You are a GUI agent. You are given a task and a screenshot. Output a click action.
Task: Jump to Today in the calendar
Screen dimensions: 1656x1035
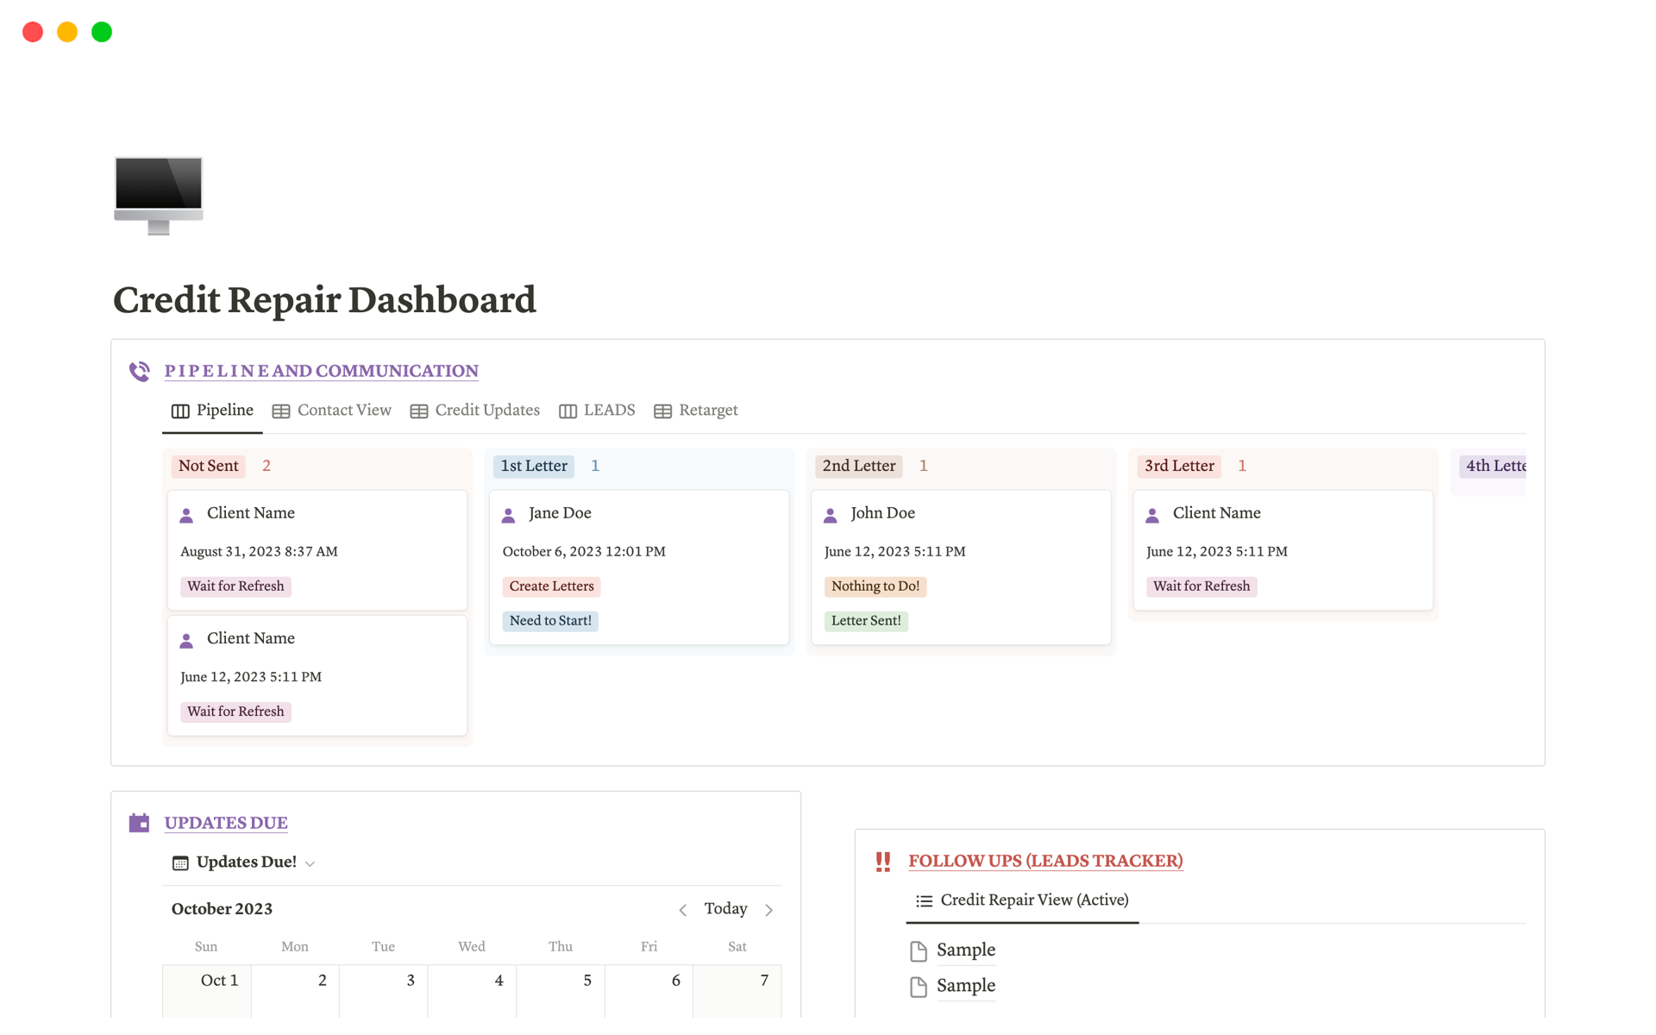[x=725, y=909]
